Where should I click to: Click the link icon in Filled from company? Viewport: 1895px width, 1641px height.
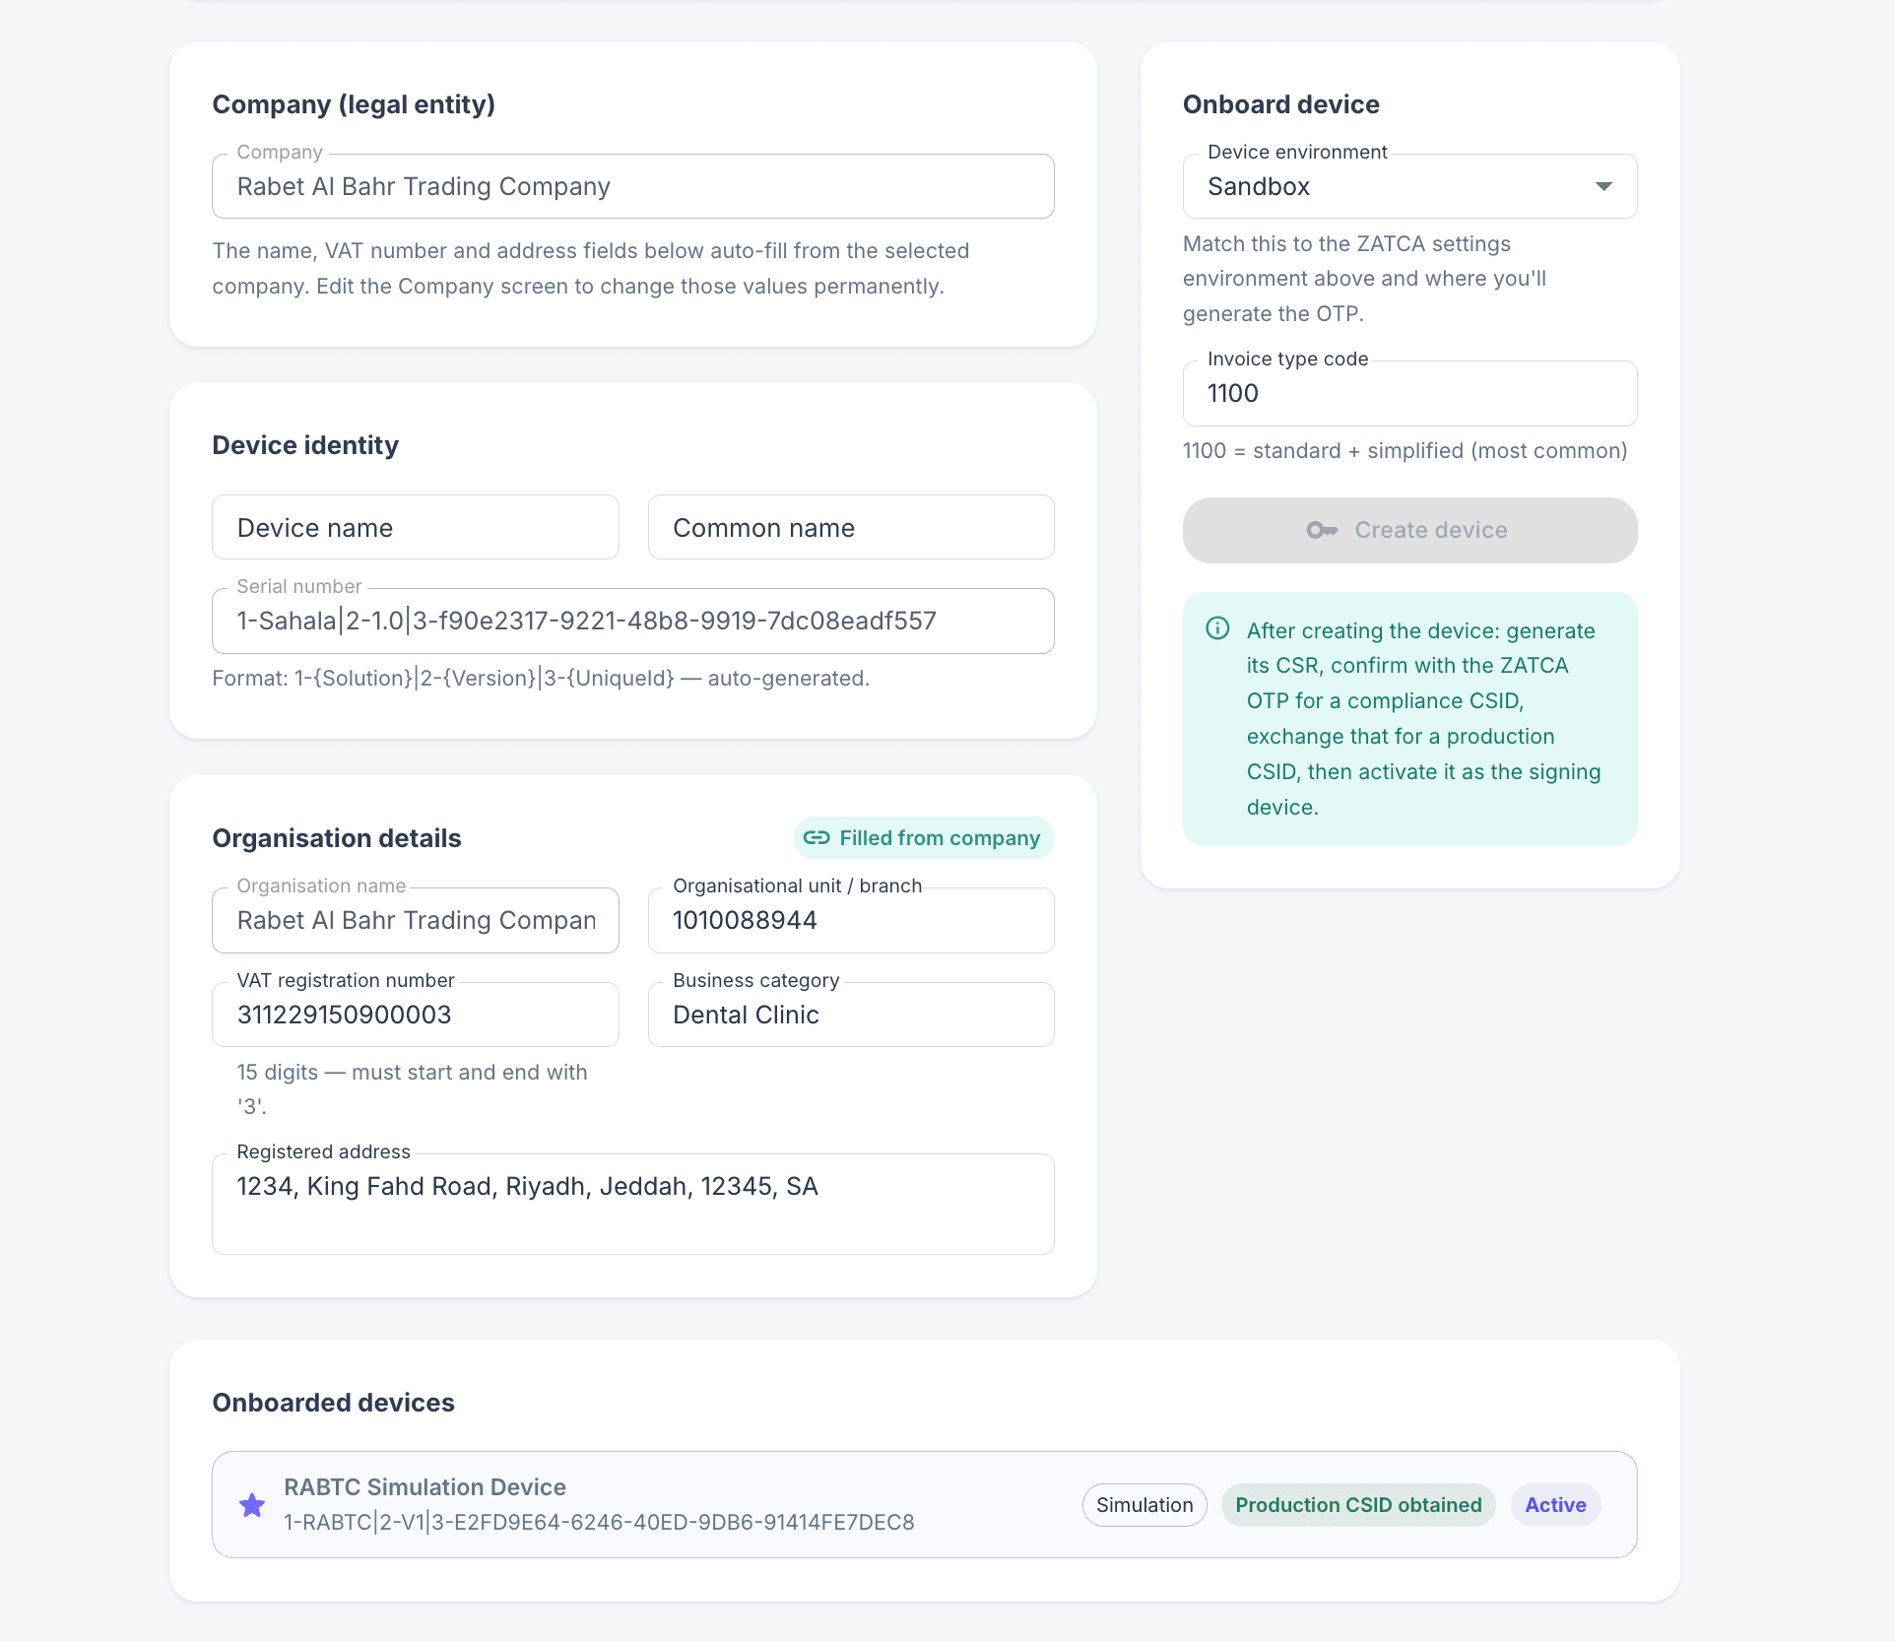(x=817, y=837)
